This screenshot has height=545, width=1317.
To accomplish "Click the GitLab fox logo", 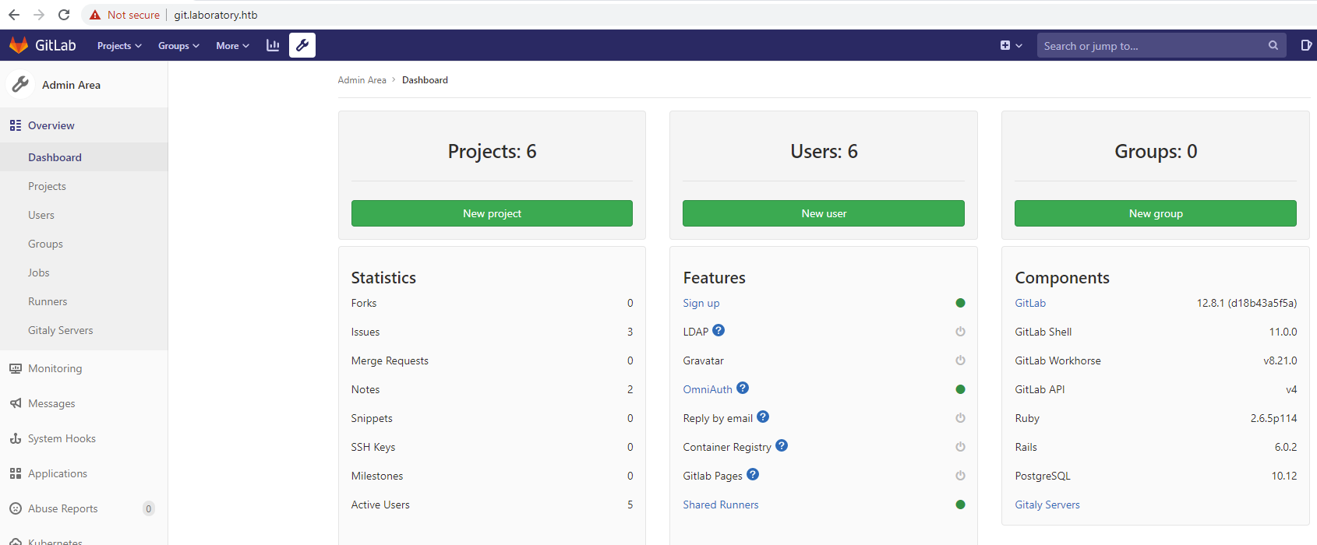I will tap(19, 45).
